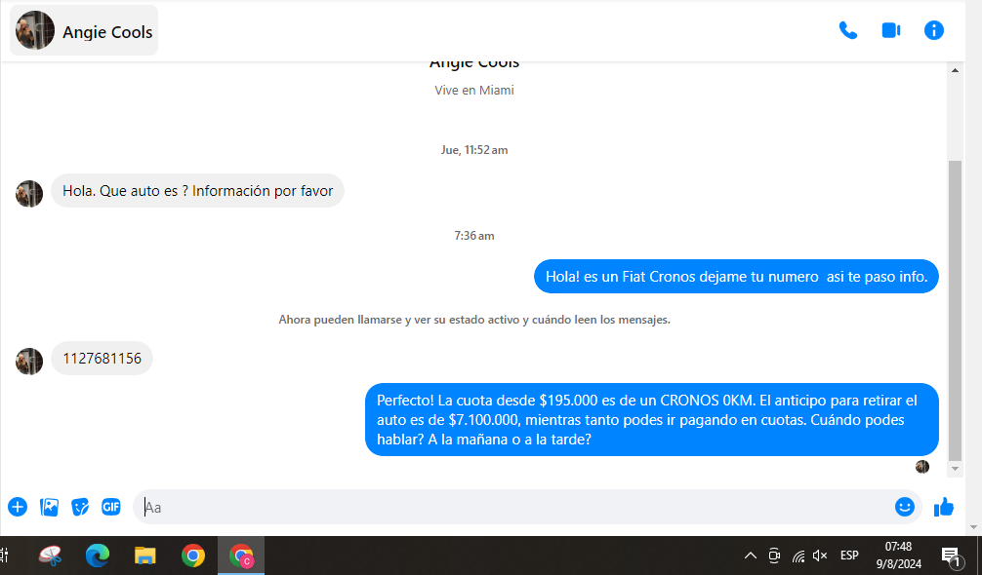Click avatar beside the phone number message

pyautogui.click(x=29, y=362)
